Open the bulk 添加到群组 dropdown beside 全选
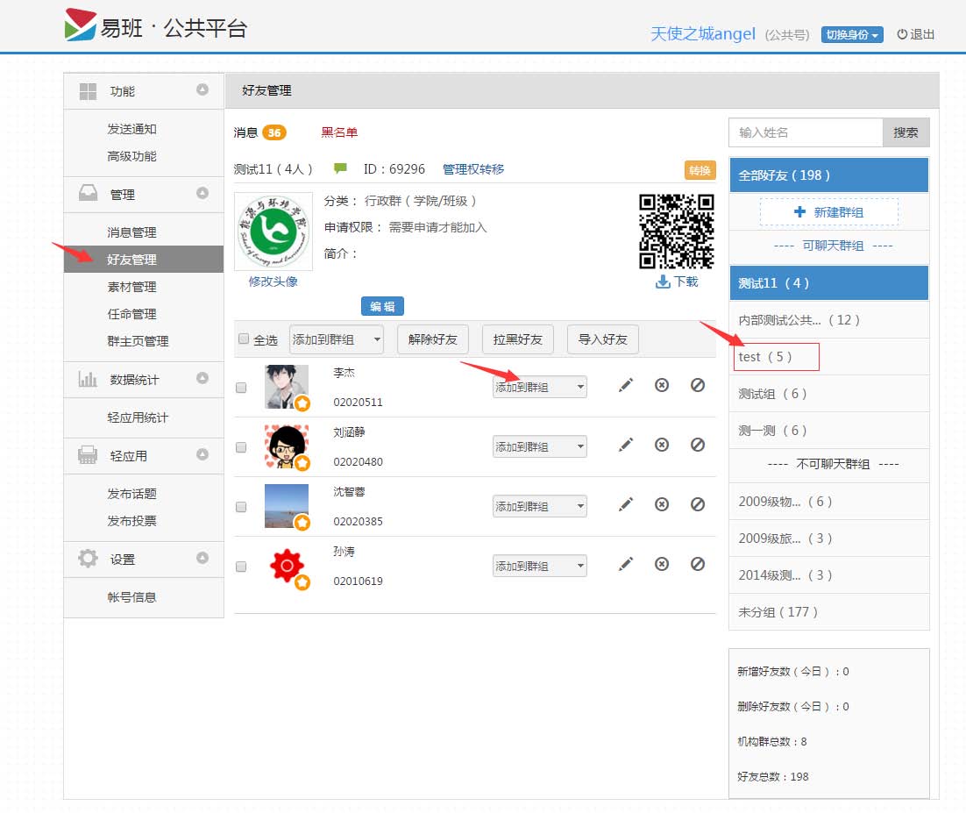This screenshot has width=966, height=813. coord(337,339)
